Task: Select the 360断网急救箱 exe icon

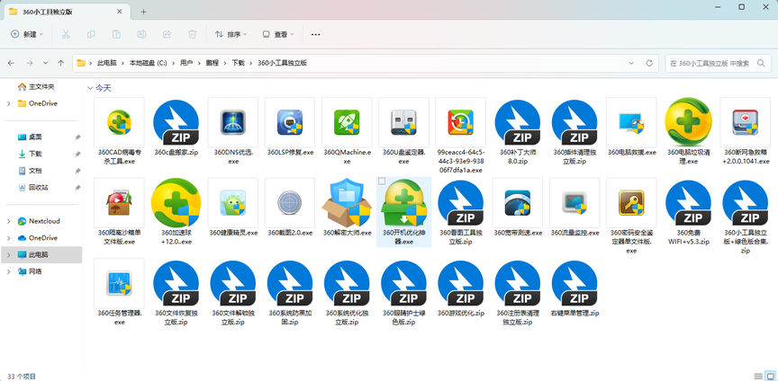Action: (x=746, y=122)
